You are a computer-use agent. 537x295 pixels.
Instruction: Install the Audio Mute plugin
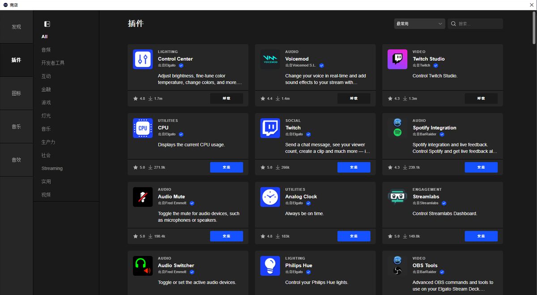(226, 236)
